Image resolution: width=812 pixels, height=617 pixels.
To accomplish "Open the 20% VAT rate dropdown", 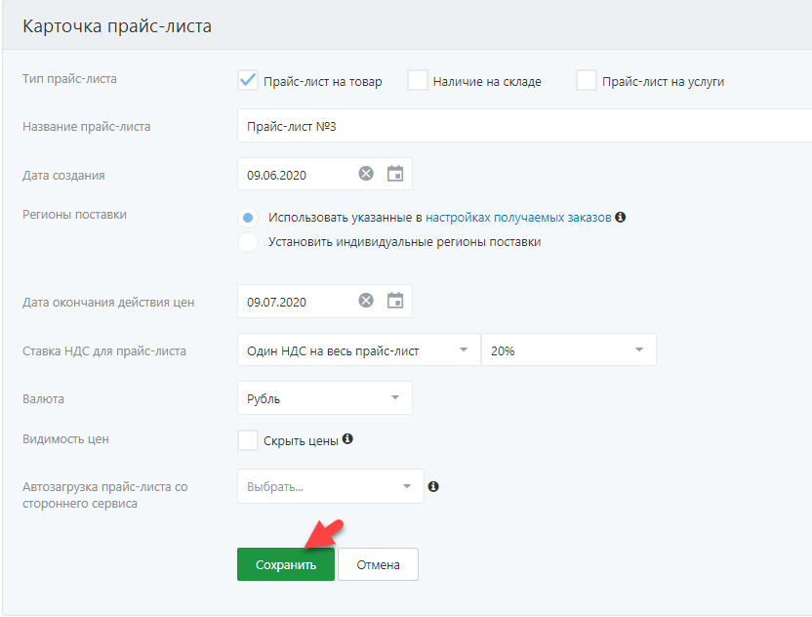I will point(568,350).
